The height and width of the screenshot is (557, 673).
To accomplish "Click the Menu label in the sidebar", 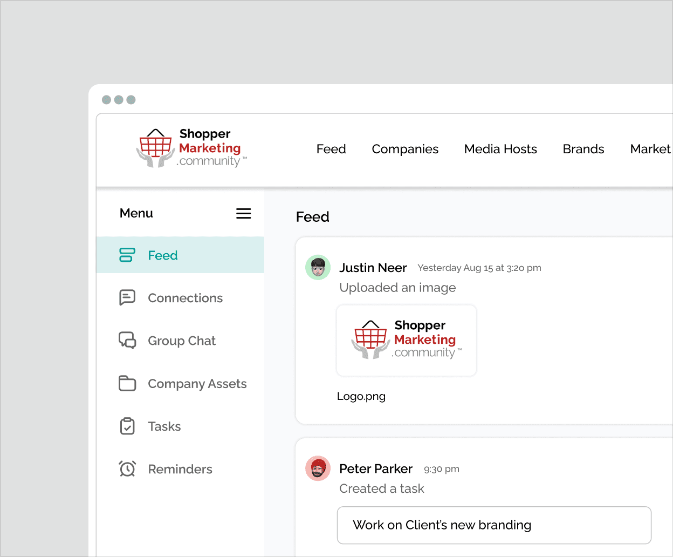I will point(136,213).
